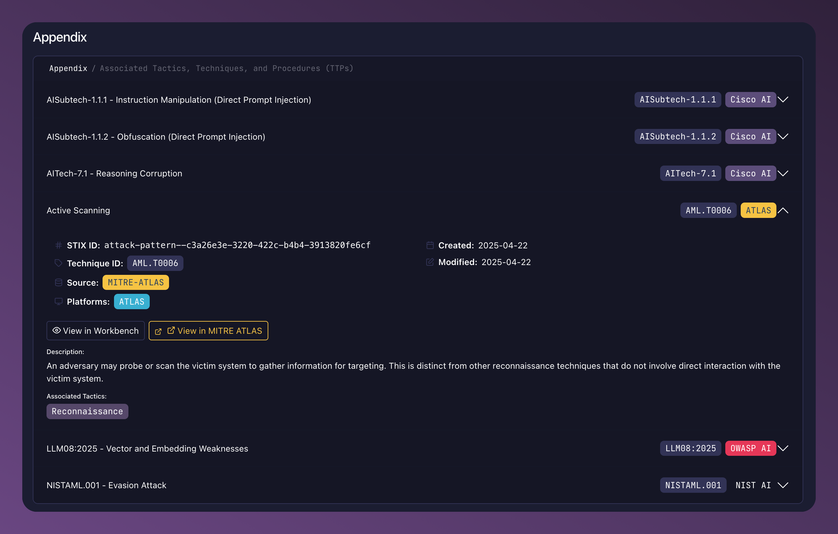Viewport: 838px width, 534px height.
Task: Expand the AITech-7.1 Reasoning Corruption chevron
Action: pyautogui.click(x=783, y=173)
